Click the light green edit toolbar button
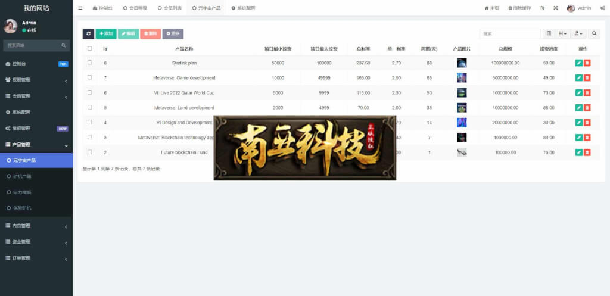The height and width of the screenshot is (296, 610). (x=128, y=34)
